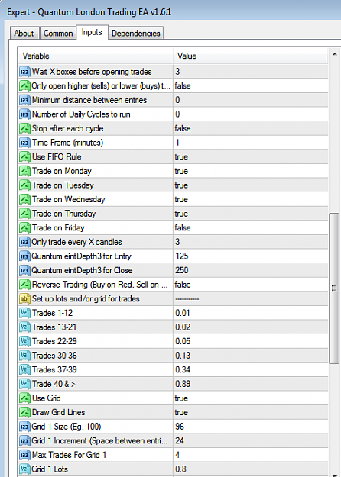The height and width of the screenshot is (477, 341).
Task: Select the value 250 for Quantum Close depth
Action: tap(182, 270)
